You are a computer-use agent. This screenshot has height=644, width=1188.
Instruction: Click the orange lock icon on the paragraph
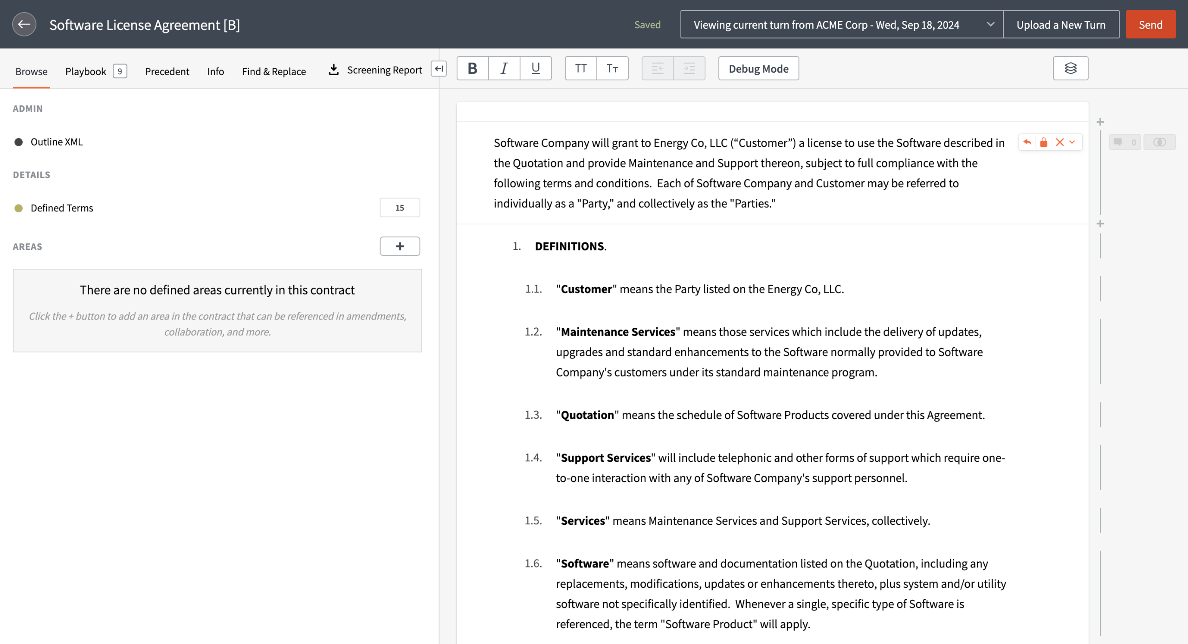pyautogui.click(x=1044, y=142)
